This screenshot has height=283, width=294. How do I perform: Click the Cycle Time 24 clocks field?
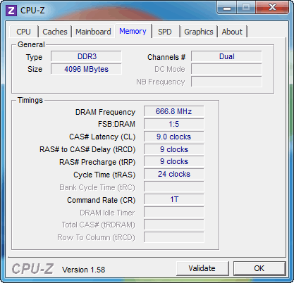pos(174,174)
